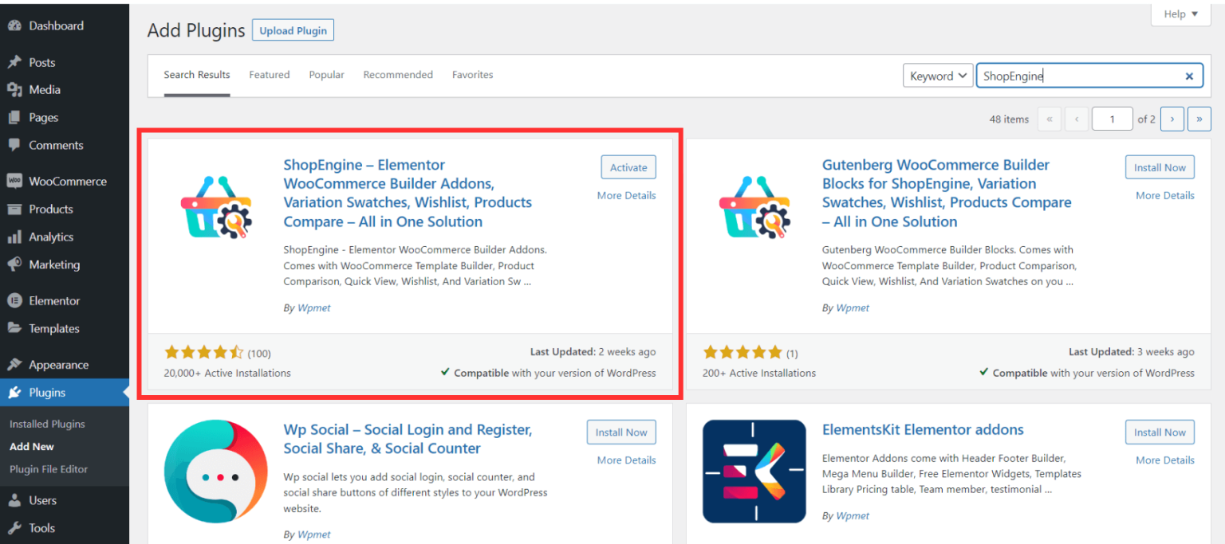Click the Appearance brush icon
Image resolution: width=1225 pixels, height=544 pixels.
pos(15,364)
